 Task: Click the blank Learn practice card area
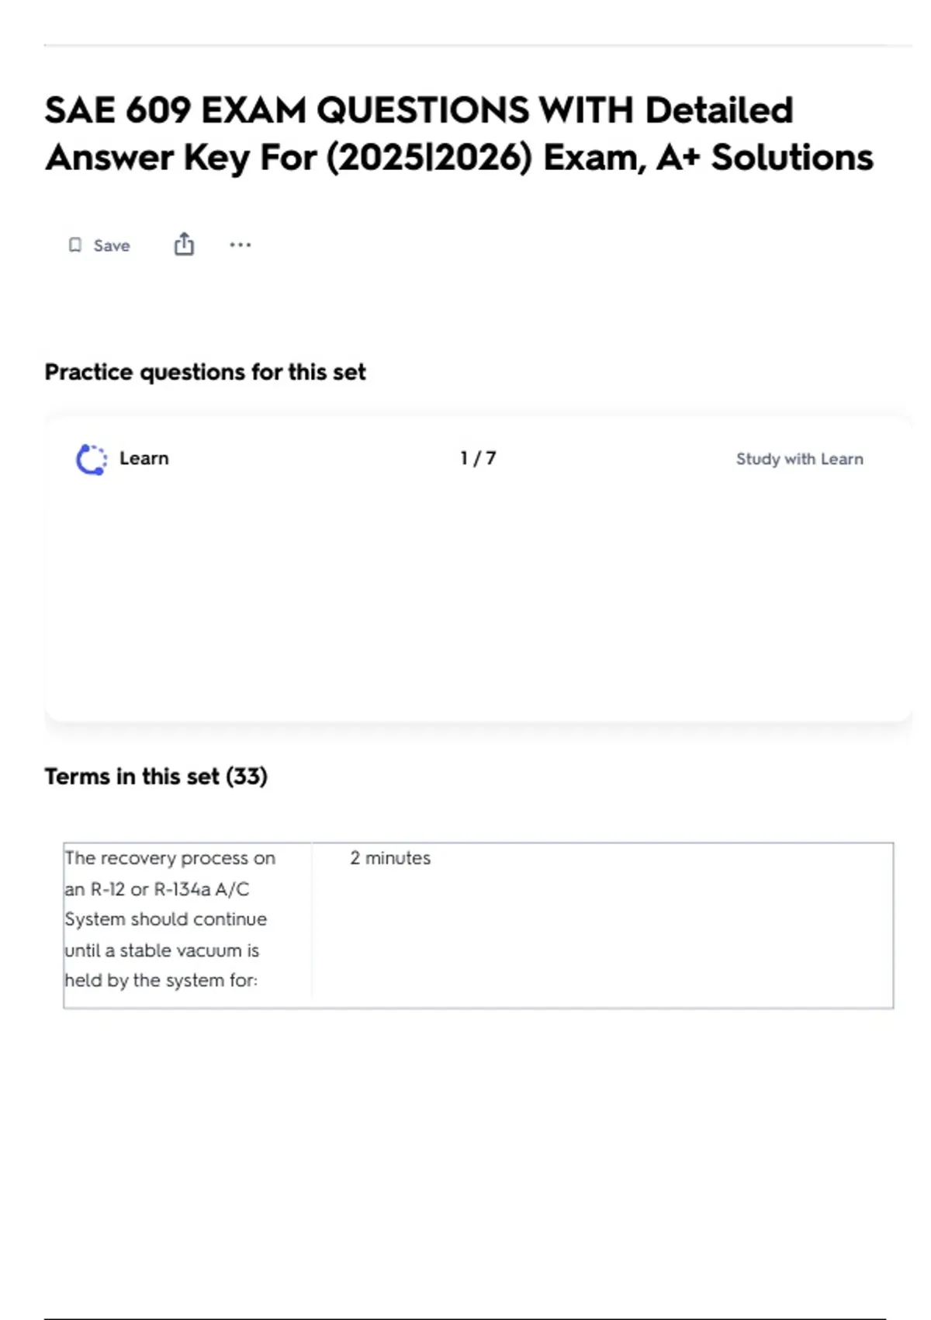click(x=477, y=606)
